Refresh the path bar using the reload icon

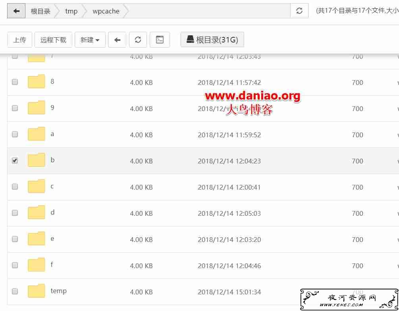pos(299,11)
